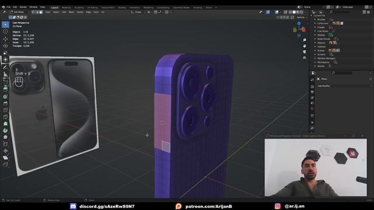Switch to solid viewport shading
Viewport: 374px width, 210px height.
pyautogui.click(x=294, y=12)
